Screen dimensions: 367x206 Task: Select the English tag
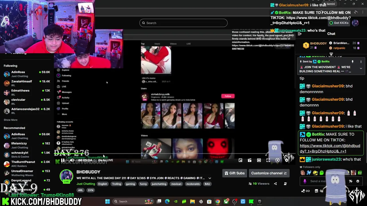coord(103,184)
